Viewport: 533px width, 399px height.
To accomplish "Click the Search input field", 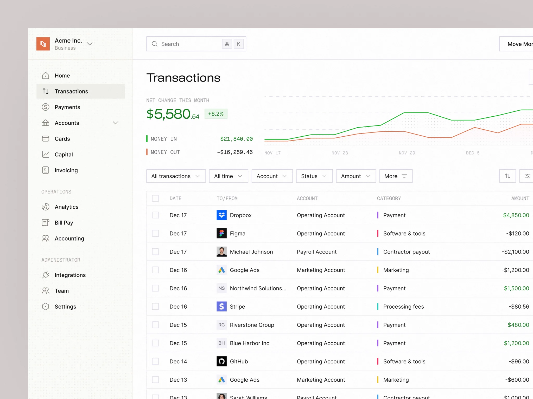I will (x=196, y=44).
